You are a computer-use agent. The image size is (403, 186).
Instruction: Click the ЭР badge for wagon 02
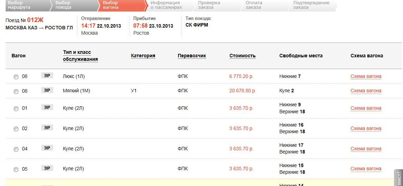click(47, 128)
